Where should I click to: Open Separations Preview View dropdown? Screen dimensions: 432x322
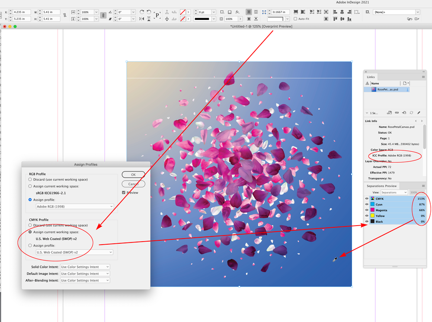[x=394, y=192]
